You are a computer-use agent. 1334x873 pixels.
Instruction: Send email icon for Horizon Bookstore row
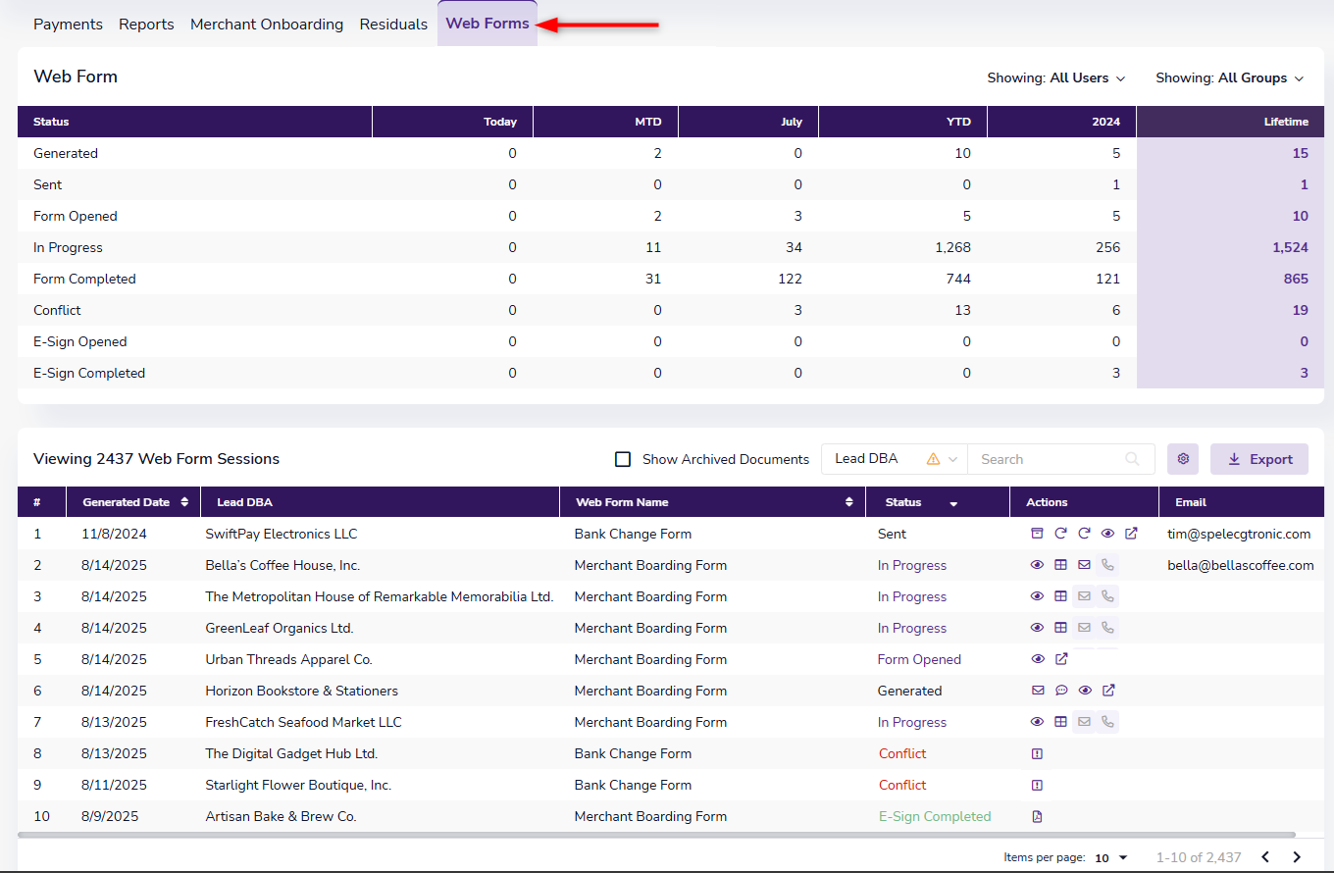1037,691
